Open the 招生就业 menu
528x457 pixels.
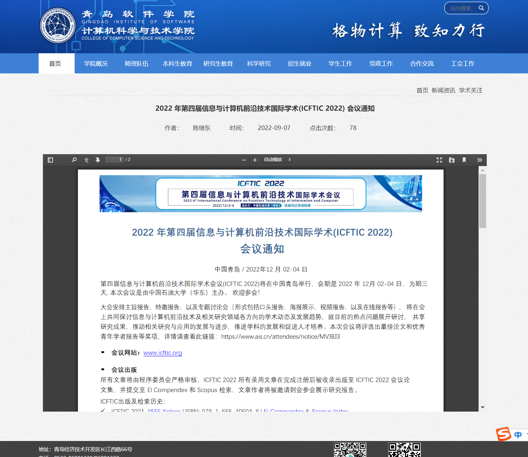click(x=300, y=63)
